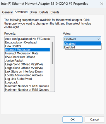This screenshot has height=124, width=106.
Task: Click the property list scrollbar thumb
Action: [x=52, y=53]
